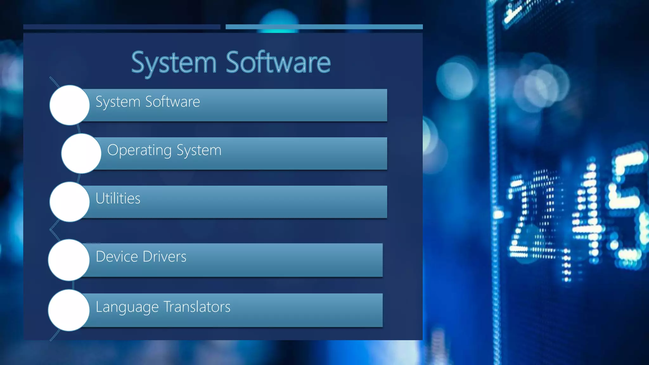Select the white circle beside Utilities
649x365 pixels.
point(69,202)
